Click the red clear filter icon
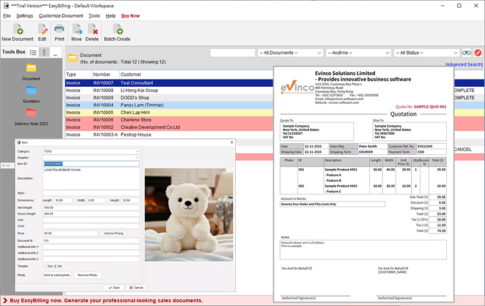 click(x=478, y=53)
